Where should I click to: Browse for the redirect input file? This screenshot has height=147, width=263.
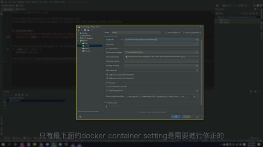[x=197, y=91]
